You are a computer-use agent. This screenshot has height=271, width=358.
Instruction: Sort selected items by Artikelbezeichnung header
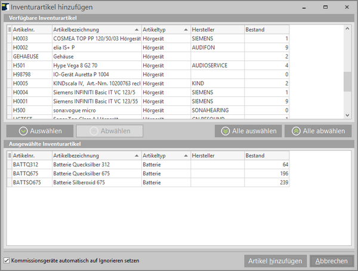[x=95, y=156]
